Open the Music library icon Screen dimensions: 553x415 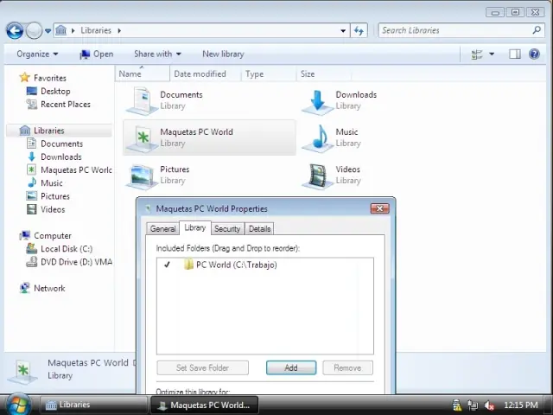tap(318, 137)
